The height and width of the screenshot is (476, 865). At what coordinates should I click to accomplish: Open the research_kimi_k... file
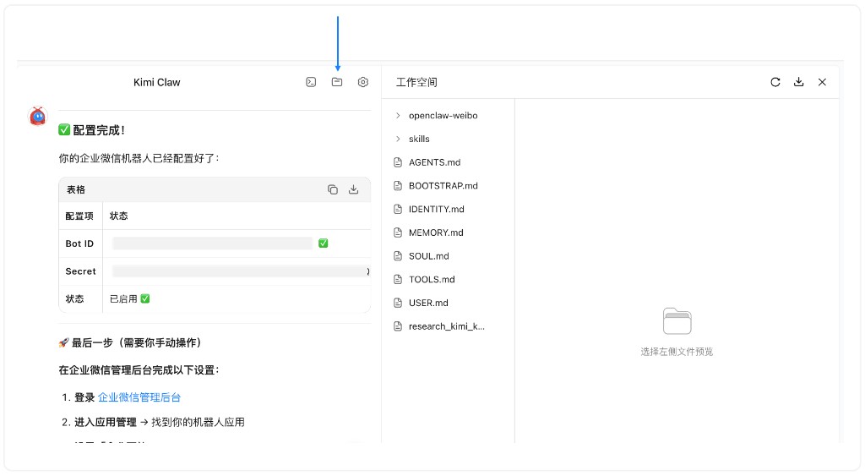tap(446, 326)
